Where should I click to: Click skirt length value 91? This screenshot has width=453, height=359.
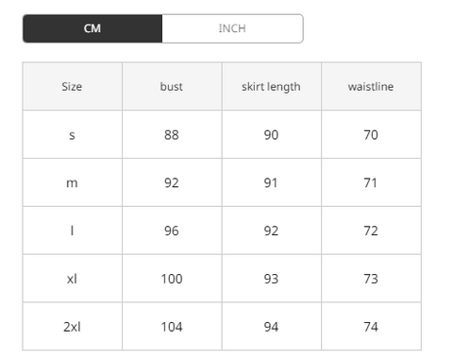click(271, 182)
